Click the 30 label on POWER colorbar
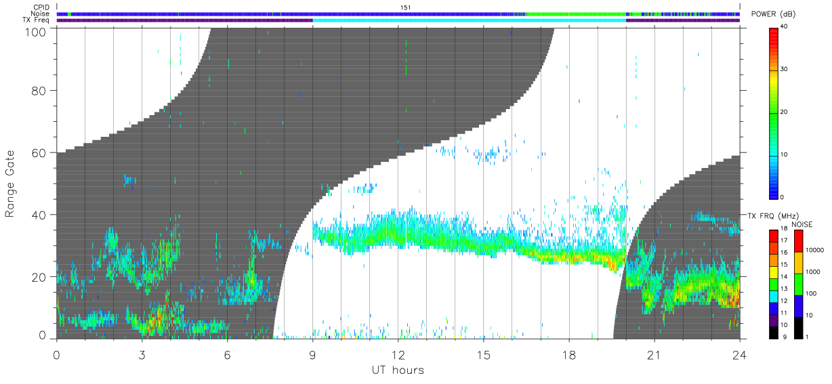The width and height of the screenshot is (832, 384). pyautogui.click(x=784, y=69)
